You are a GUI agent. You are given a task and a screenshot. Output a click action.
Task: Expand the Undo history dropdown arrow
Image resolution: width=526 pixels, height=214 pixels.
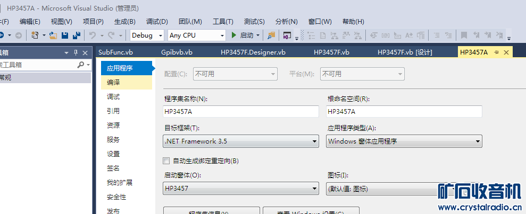coord(101,35)
